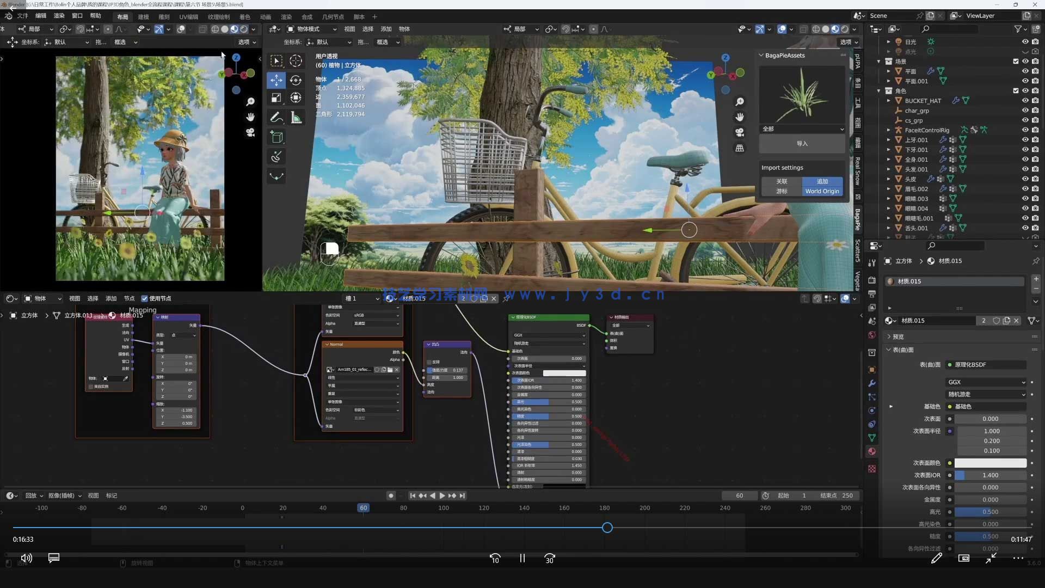Image resolution: width=1045 pixels, height=588 pixels.
Task: Select the World Origin option
Action: [x=822, y=191]
